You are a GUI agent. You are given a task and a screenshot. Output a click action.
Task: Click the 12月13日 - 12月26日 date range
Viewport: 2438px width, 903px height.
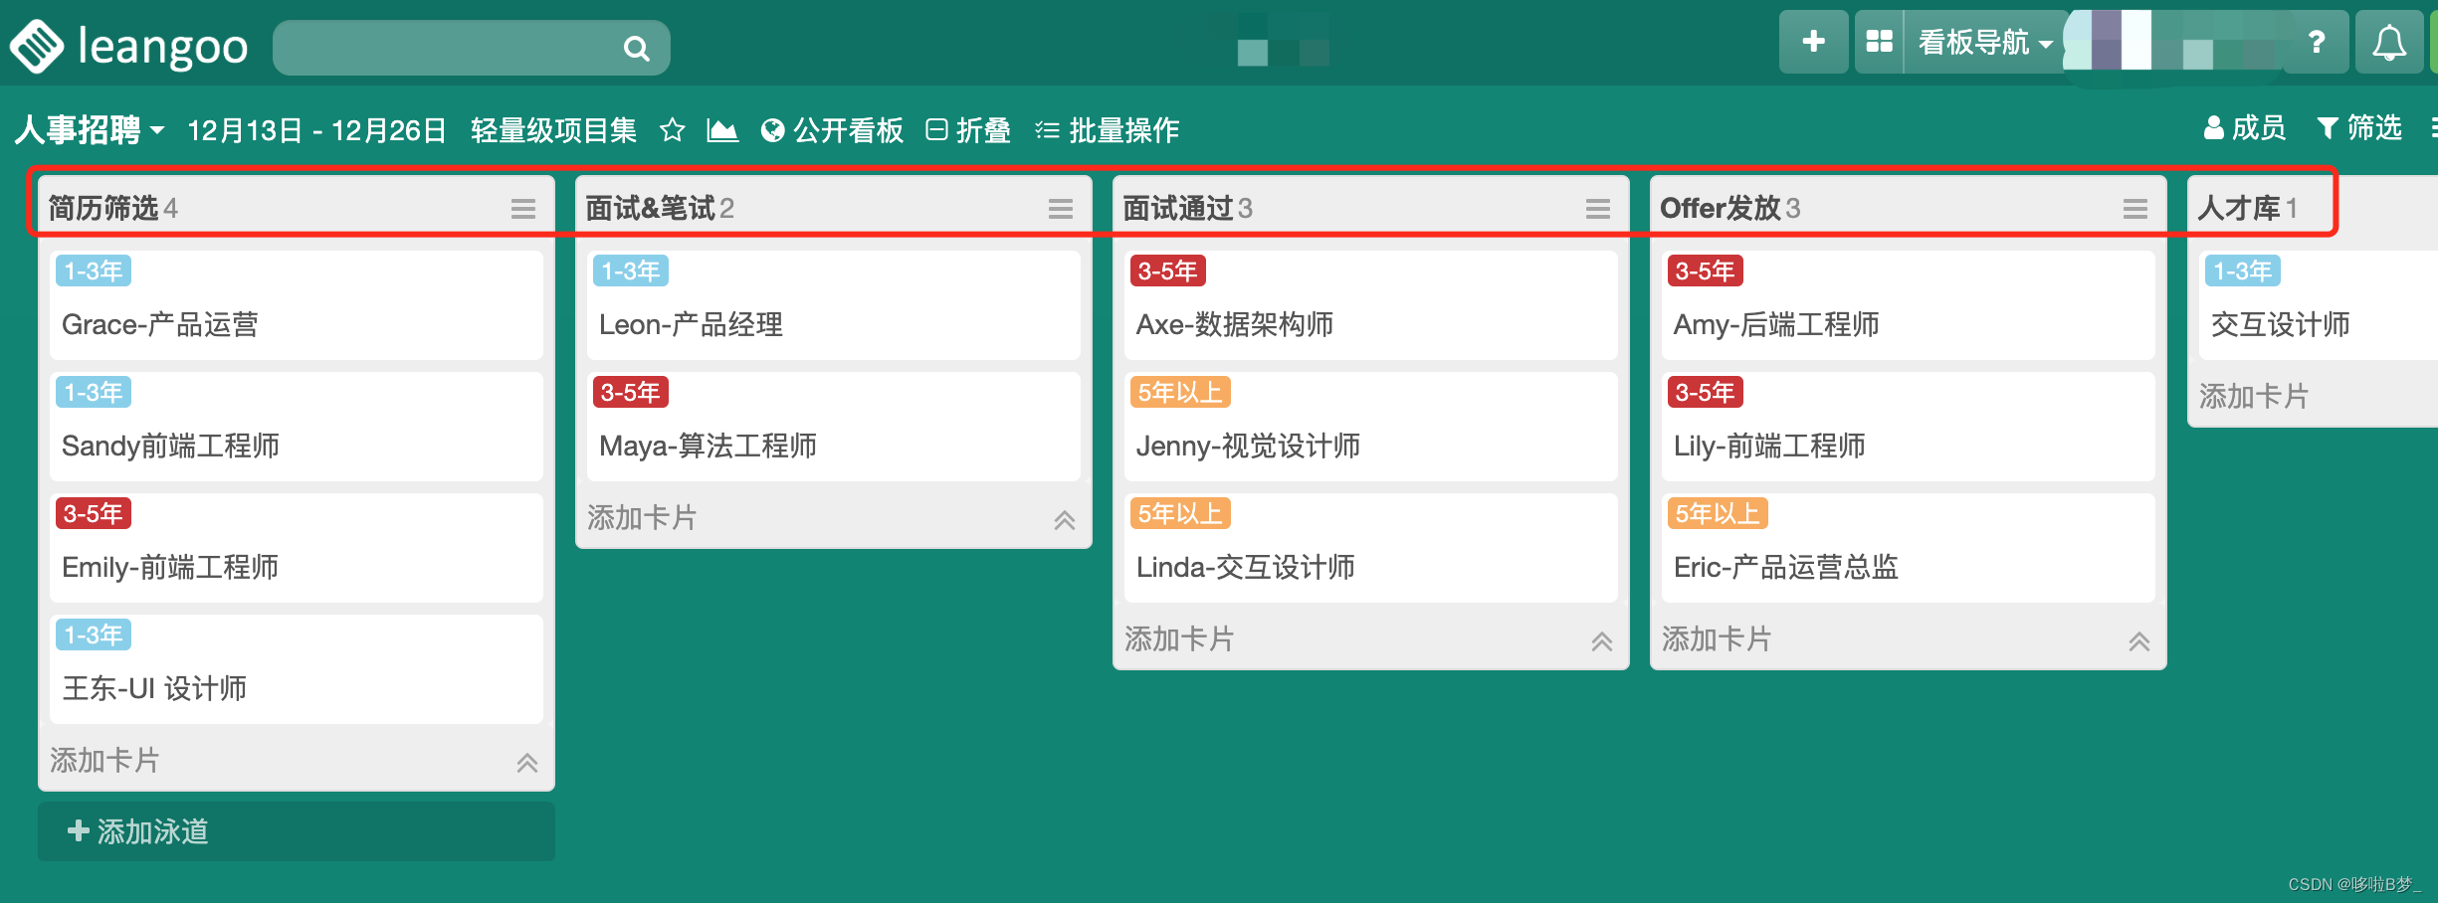[316, 129]
